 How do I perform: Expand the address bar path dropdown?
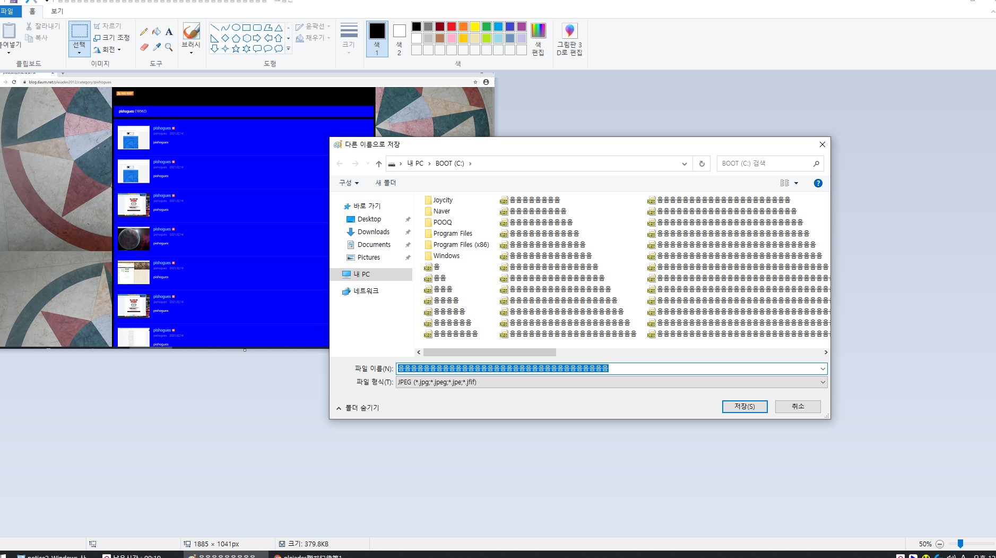pos(684,164)
